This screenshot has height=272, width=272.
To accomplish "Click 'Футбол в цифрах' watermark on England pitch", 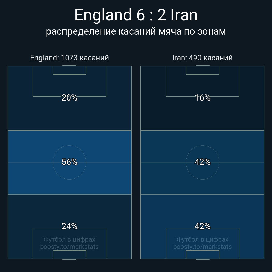I will tap(69, 239).
